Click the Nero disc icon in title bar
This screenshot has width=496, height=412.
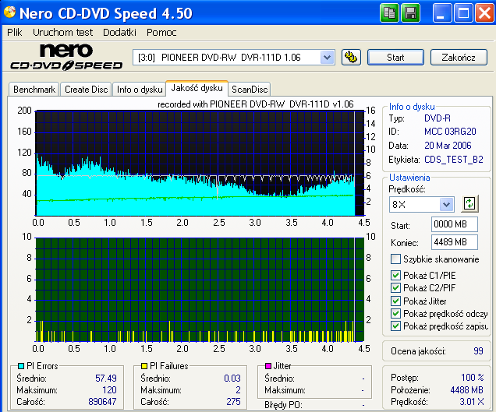pos(9,12)
